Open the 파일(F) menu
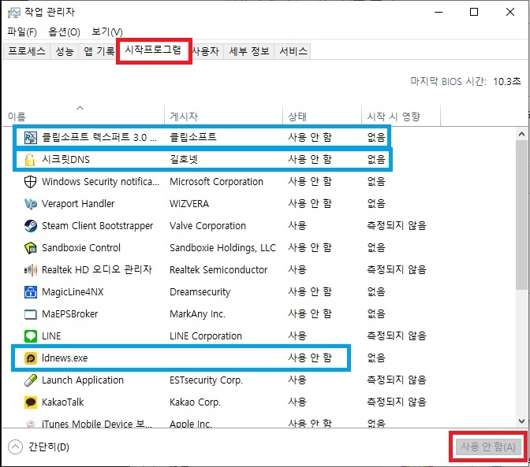This screenshot has height=467, width=530. tap(22, 32)
